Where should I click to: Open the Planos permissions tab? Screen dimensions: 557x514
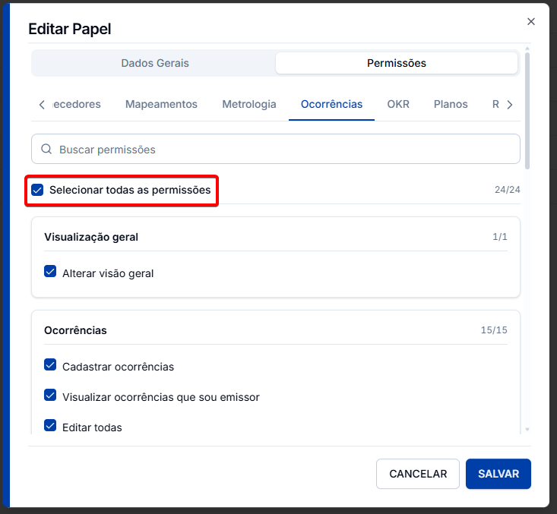[x=451, y=104]
